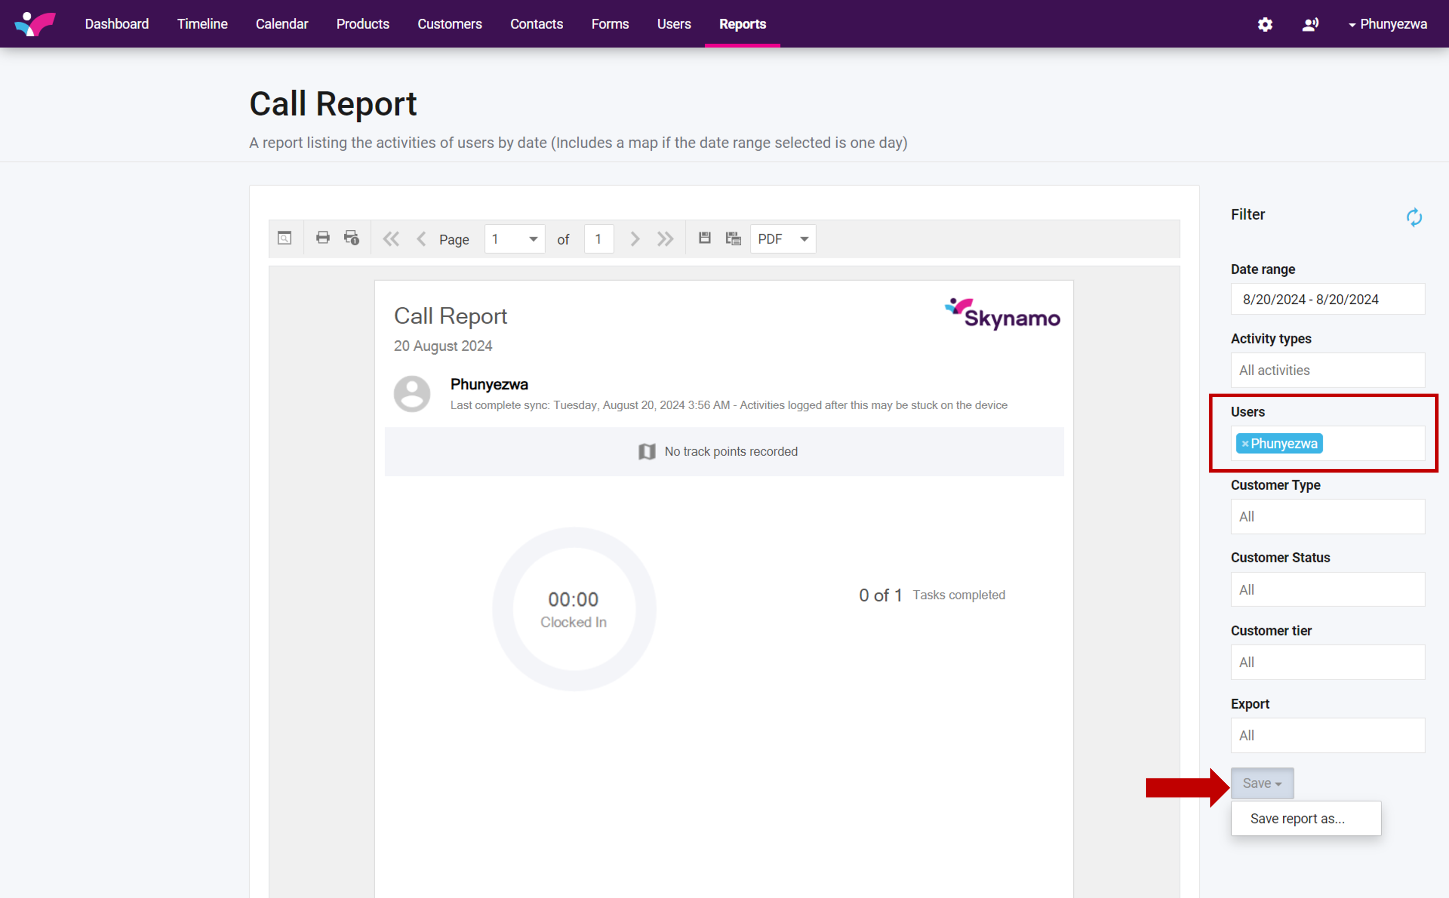Click the Save button
The width and height of the screenshot is (1449, 898).
[x=1261, y=783]
